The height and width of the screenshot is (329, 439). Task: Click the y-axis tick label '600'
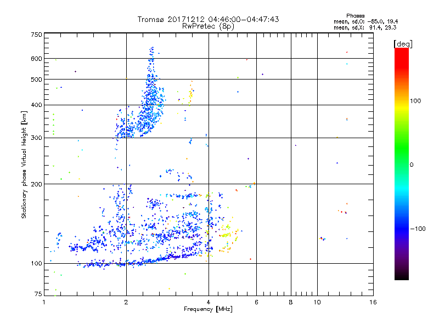(x=36, y=59)
